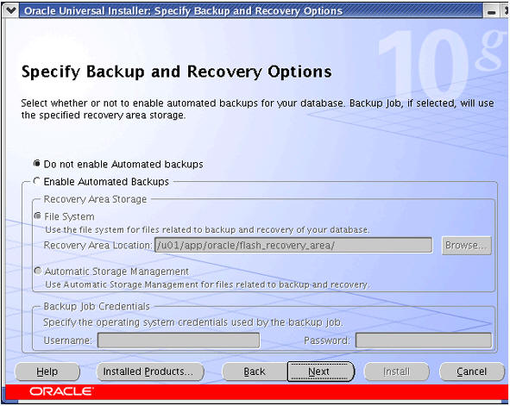Open the window menu arrow icon
This screenshot has height=406, width=510.
point(10,10)
